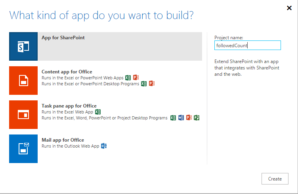Click Outlook icon next to Outlook Web App
This screenshot has height=194, width=298.
[x=104, y=146]
